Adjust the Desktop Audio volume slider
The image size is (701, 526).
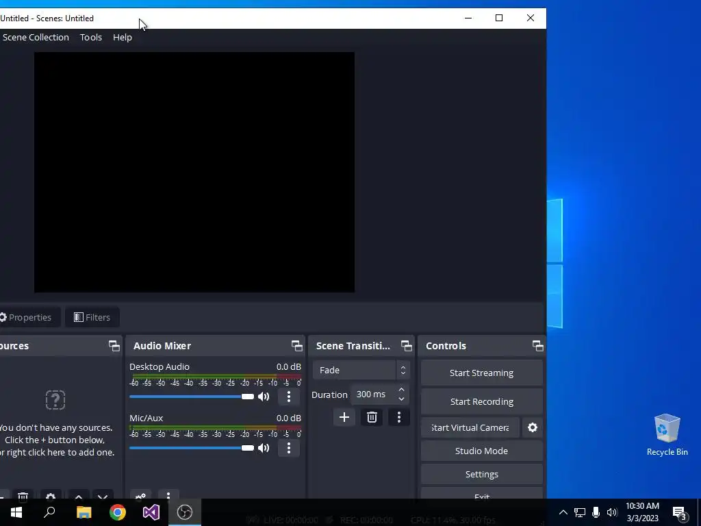click(192, 397)
